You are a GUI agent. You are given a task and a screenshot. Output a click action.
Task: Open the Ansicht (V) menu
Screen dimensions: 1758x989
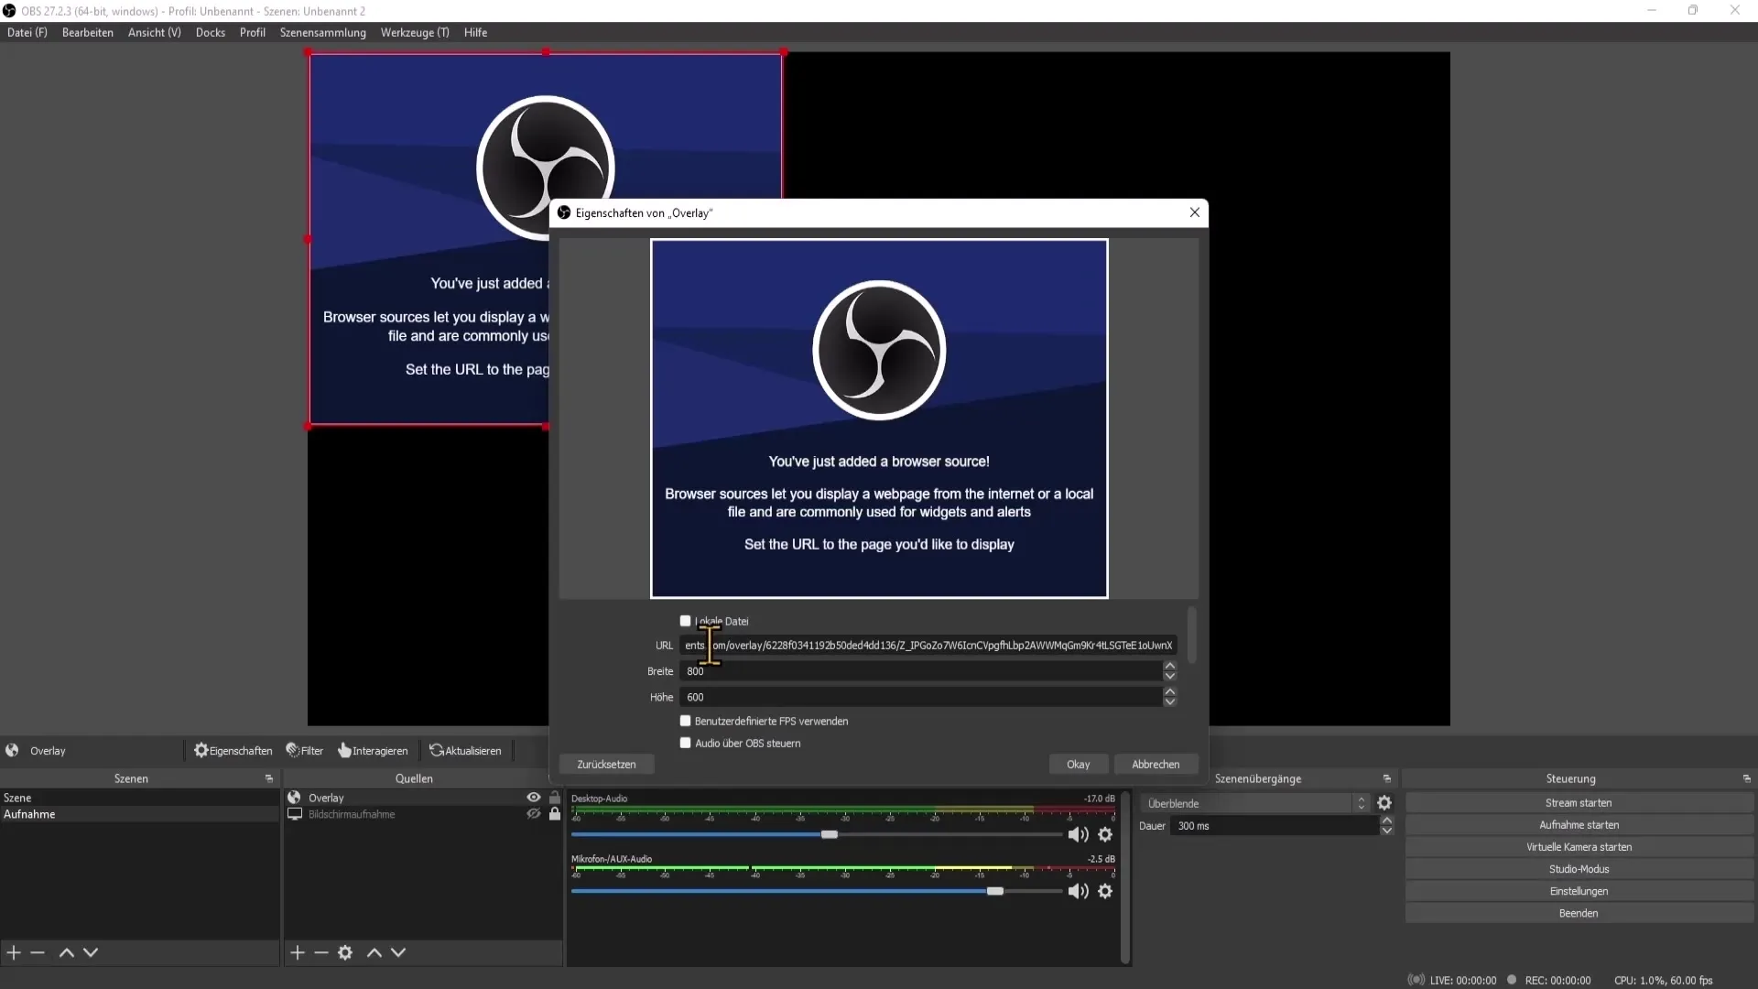(155, 32)
